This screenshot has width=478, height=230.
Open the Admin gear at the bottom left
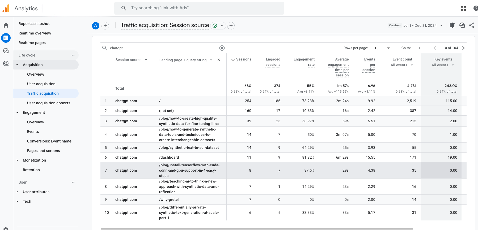6,228
